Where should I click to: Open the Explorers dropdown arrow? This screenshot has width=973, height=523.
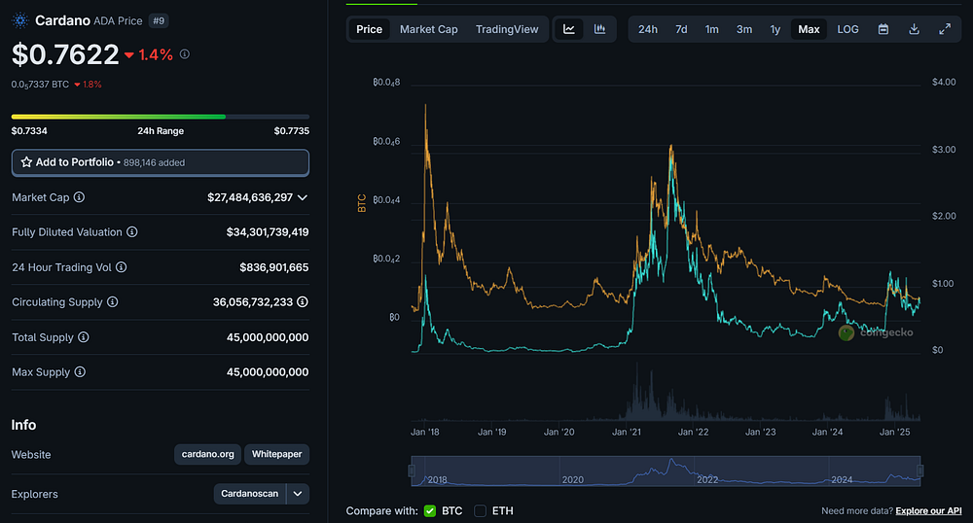298,494
